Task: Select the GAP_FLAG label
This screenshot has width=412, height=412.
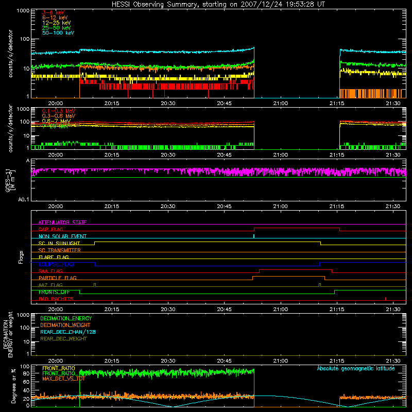Action: [50, 229]
